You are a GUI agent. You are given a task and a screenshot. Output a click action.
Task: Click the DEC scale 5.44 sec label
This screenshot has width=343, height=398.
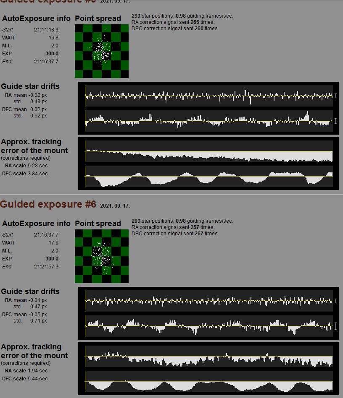[x=25, y=378]
